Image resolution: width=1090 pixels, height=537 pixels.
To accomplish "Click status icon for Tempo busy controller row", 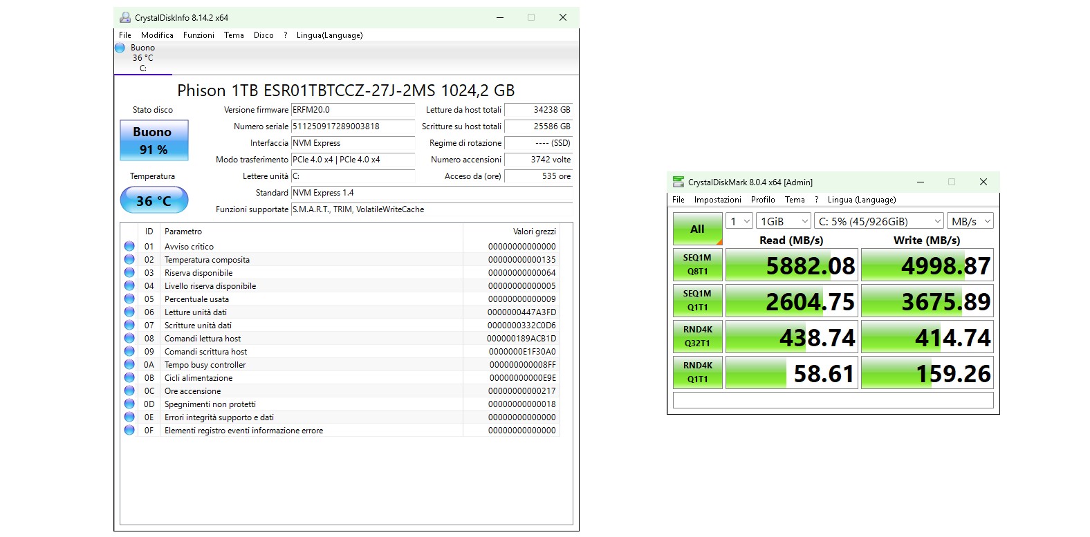I will click(x=129, y=364).
